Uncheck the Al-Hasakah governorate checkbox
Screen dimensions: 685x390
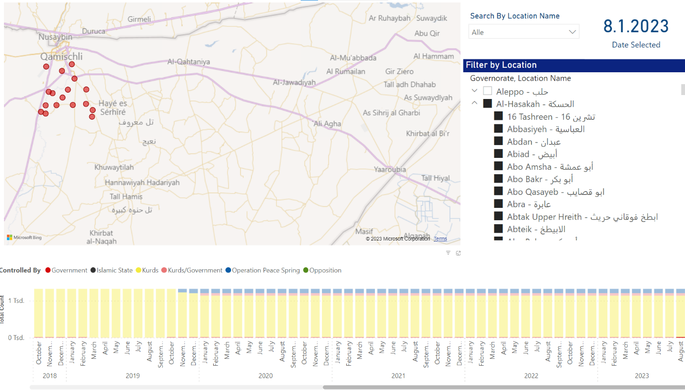pyautogui.click(x=488, y=103)
